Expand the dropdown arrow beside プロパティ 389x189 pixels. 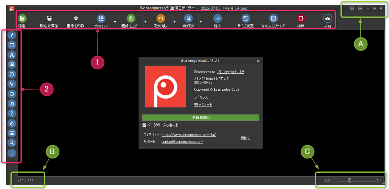click(x=115, y=22)
